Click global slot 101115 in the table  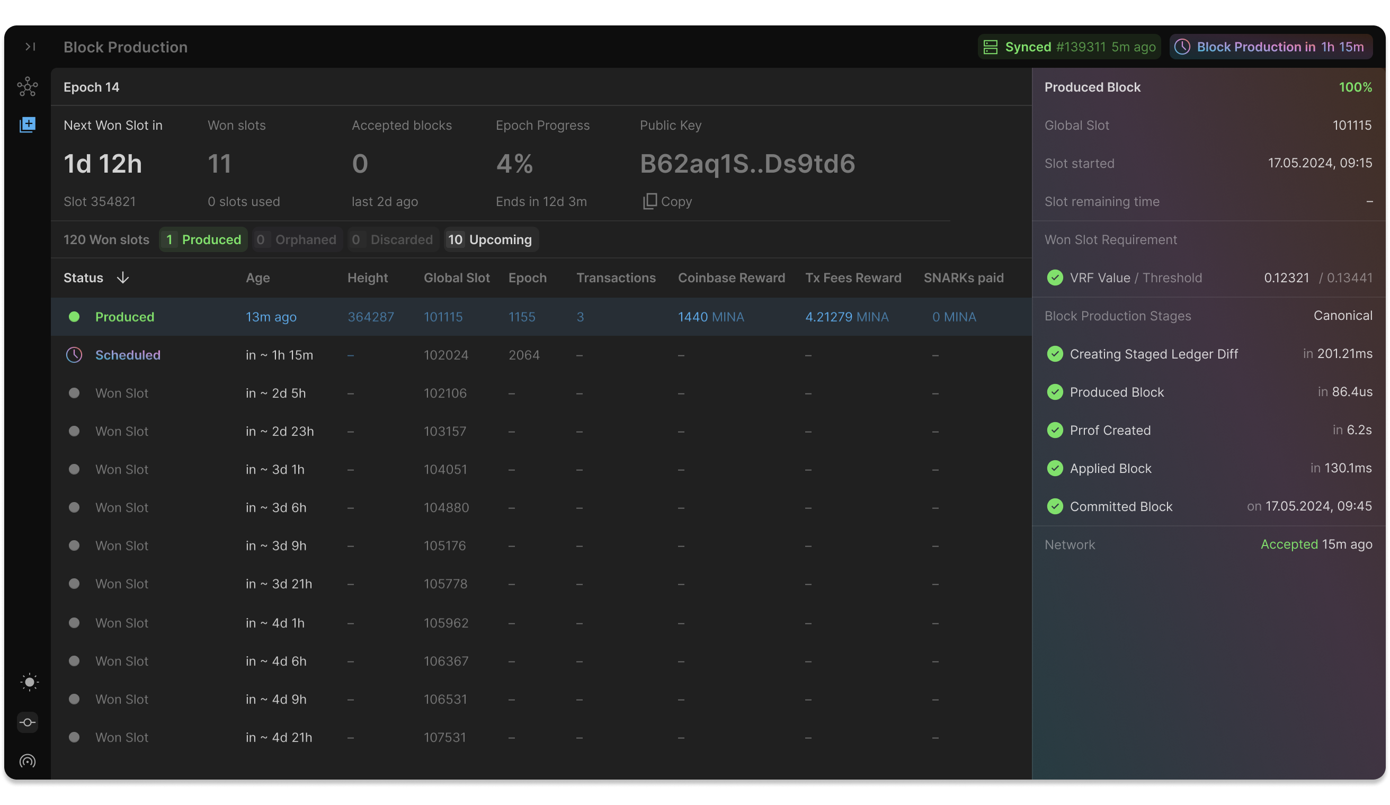point(443,317)
